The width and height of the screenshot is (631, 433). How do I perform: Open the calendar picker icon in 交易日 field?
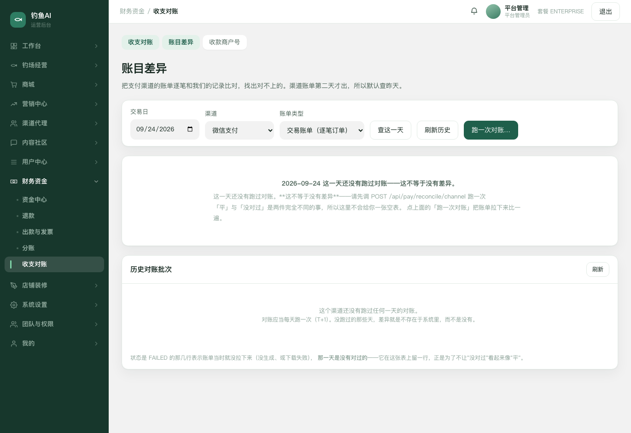coord(190,129)
